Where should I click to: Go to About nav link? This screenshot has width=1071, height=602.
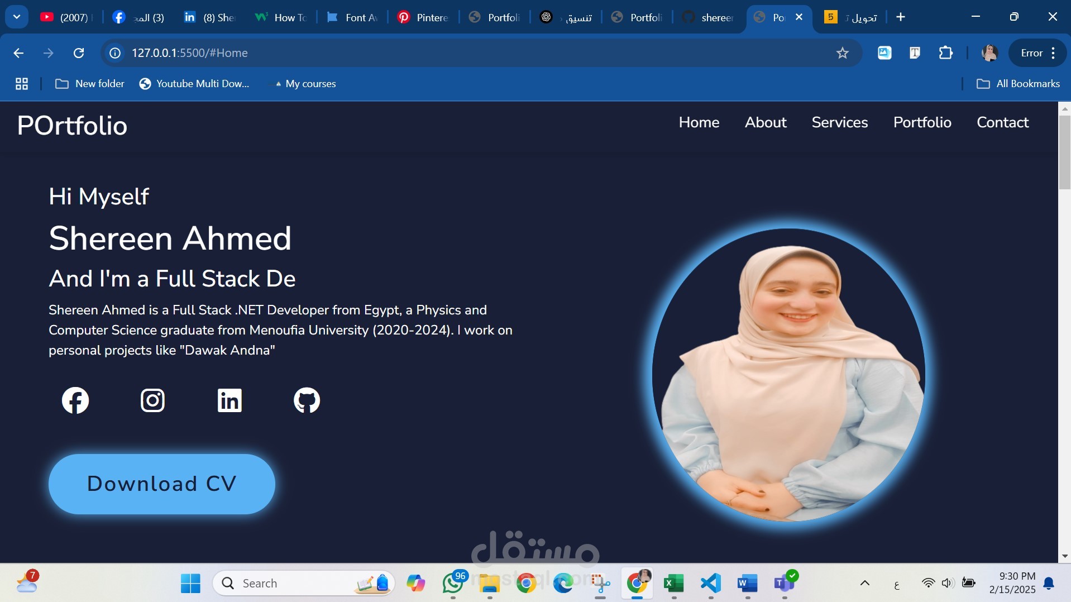[766, 122]
